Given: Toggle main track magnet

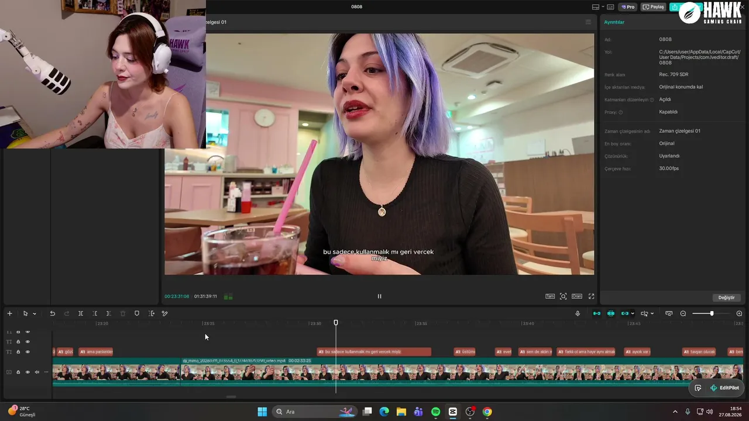Looking at the screenshot, I should 597,313.
